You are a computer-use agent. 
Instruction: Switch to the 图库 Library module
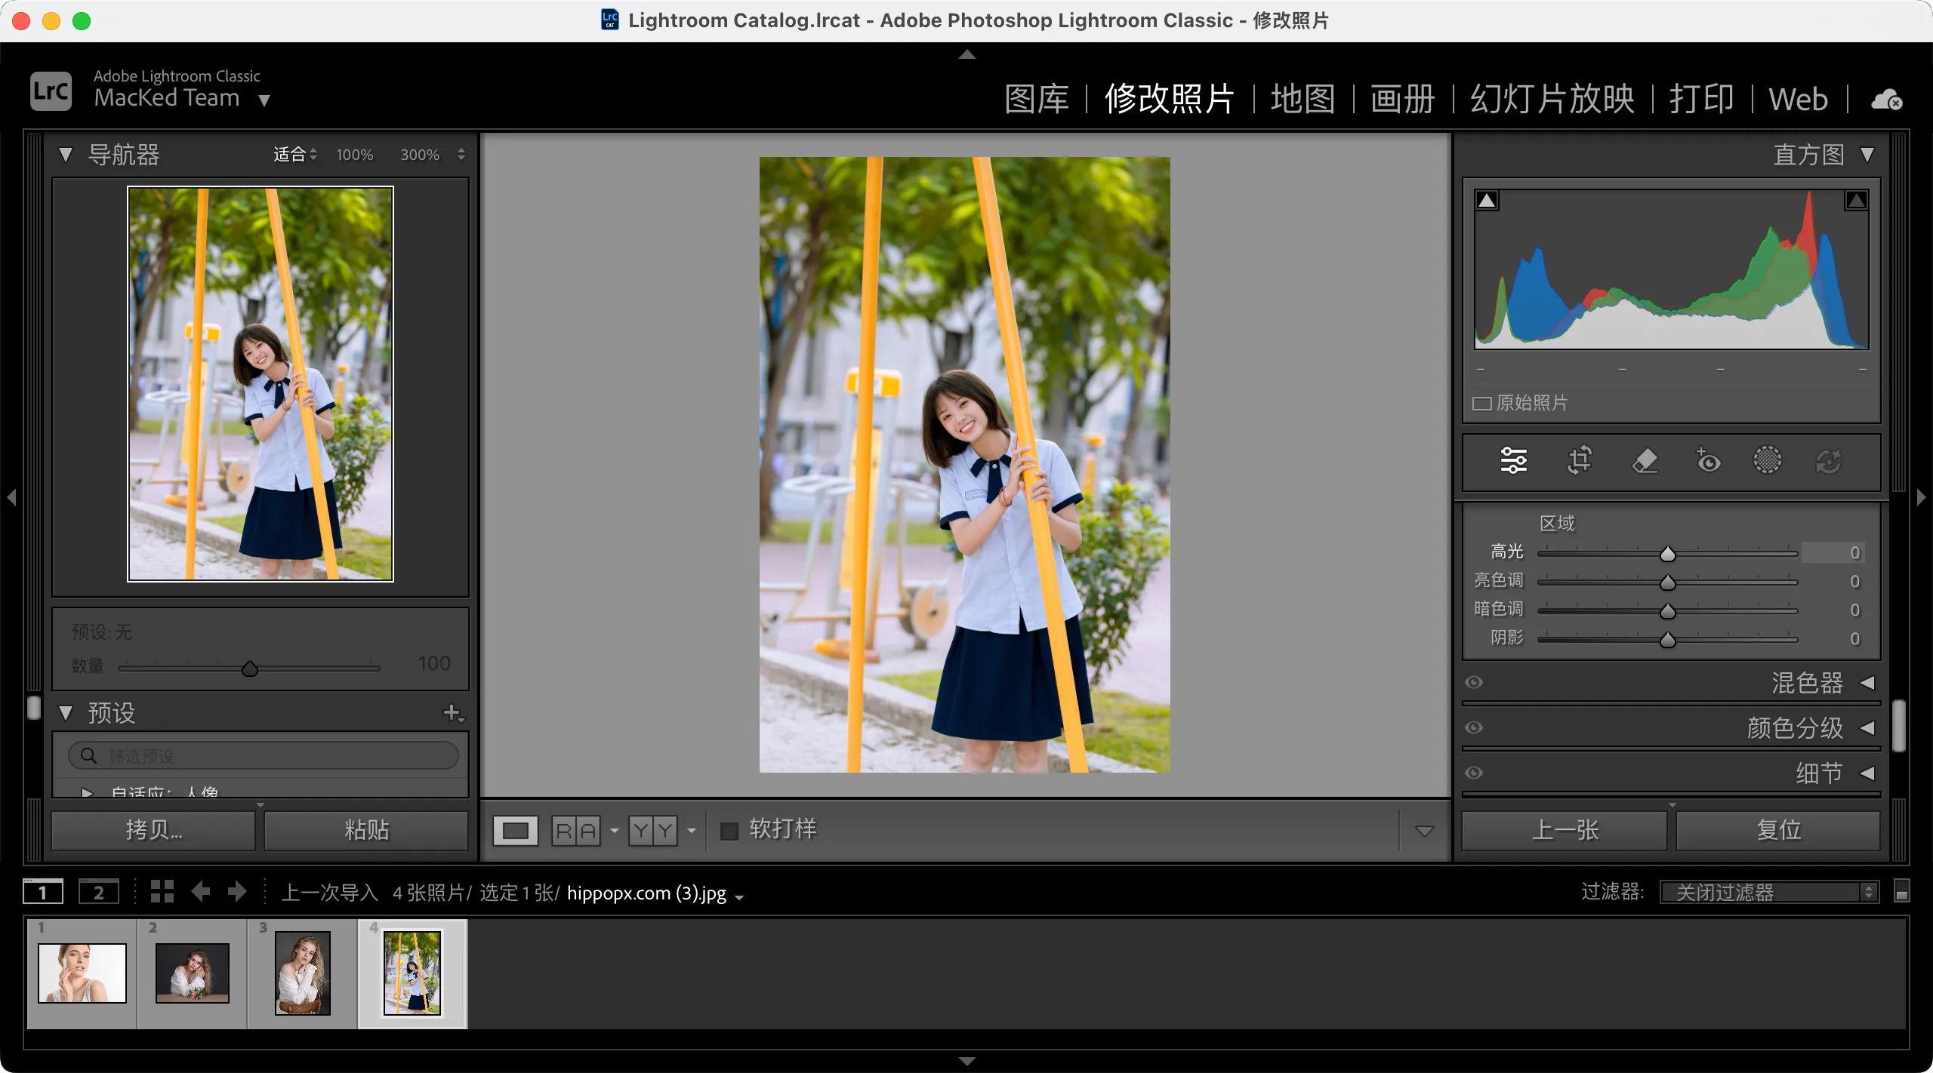pos(1037,100)
